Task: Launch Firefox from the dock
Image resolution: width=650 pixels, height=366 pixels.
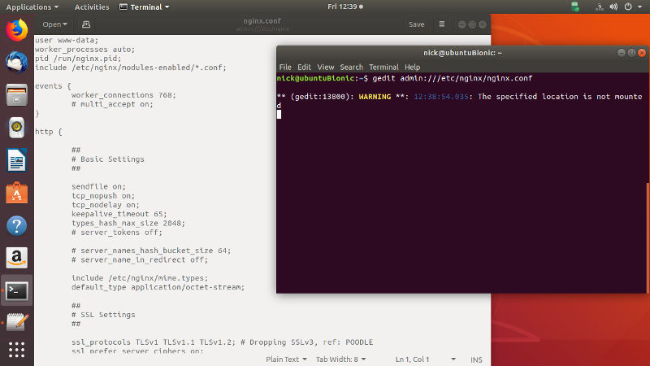Action: (16, 30)
